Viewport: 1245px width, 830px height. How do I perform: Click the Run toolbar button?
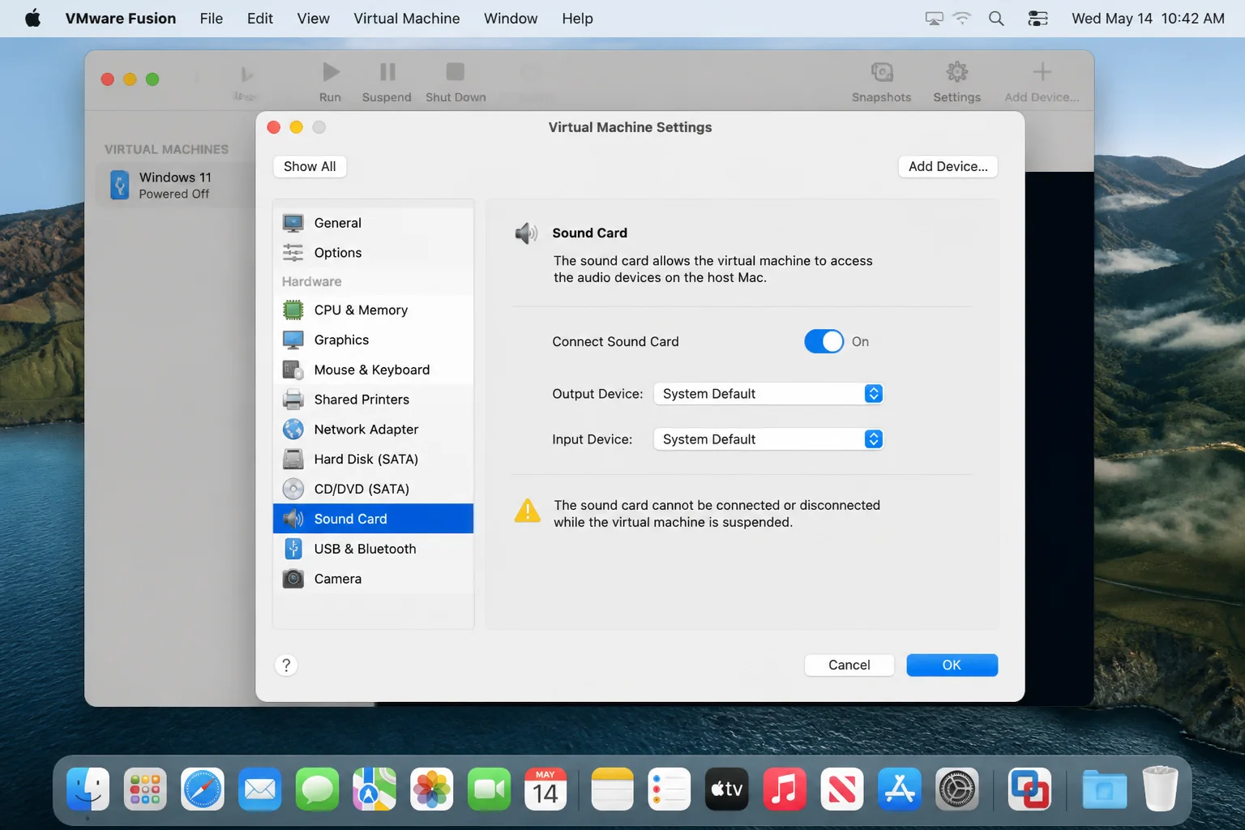pos(330,82)
